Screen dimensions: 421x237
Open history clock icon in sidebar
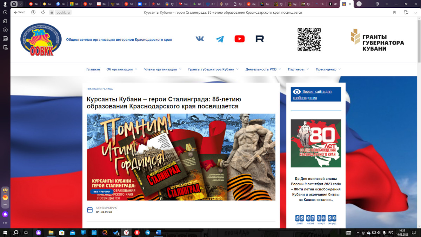[5, 12]
